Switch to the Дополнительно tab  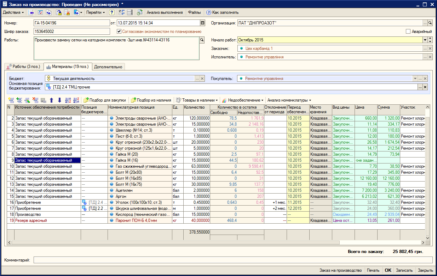(108, 67)
